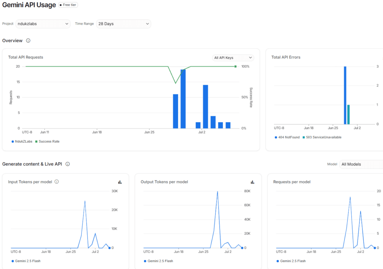Toggle bar chart view for Output Tokens
This screenshot has width=383, height=269.
click(252, 182)
